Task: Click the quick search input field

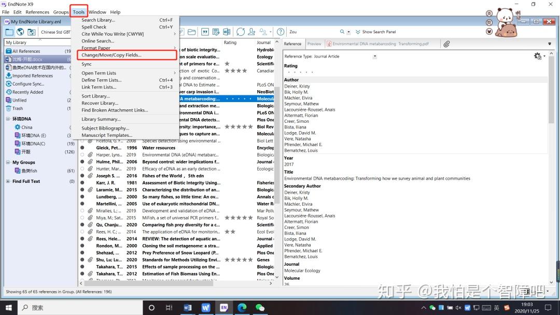Action: coord(313,32)
